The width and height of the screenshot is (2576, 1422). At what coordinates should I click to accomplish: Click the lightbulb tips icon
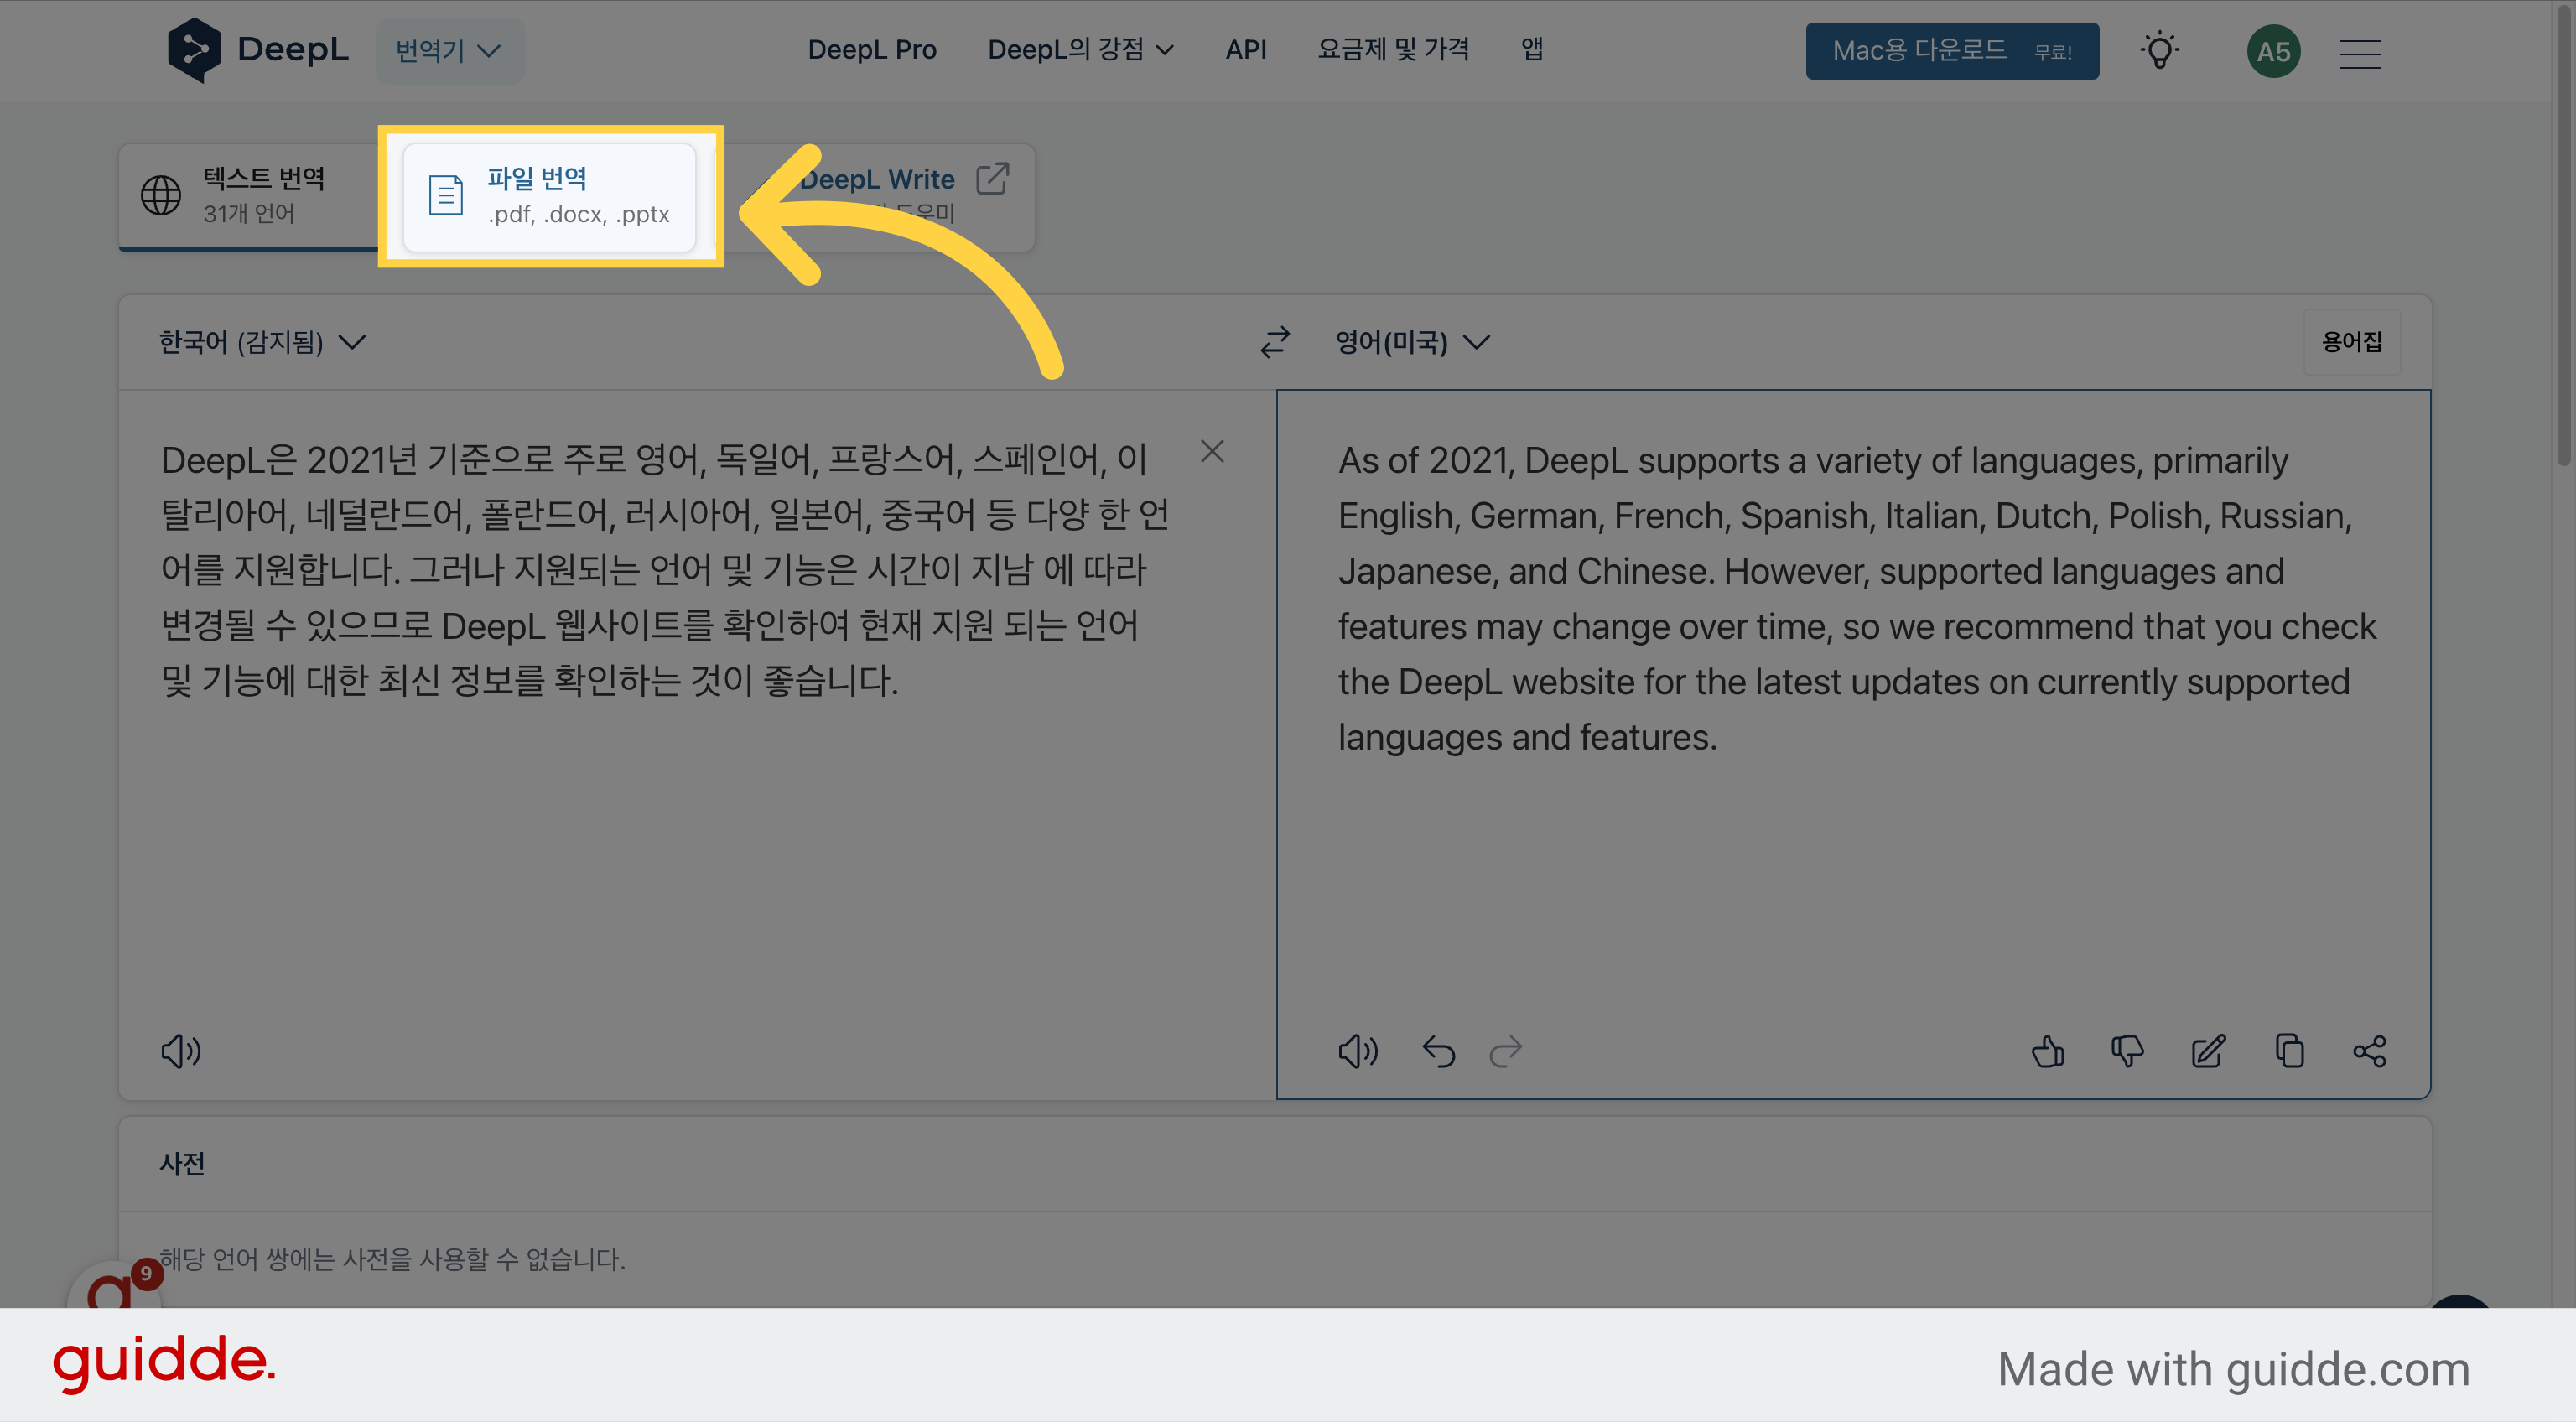[2159, 51]
